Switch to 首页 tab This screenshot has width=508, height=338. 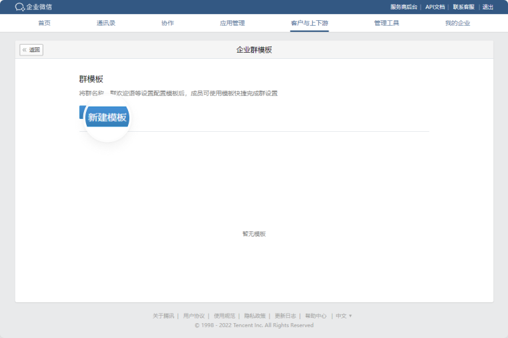pos(45,23)
